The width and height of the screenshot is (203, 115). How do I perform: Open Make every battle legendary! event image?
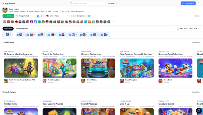tap(21, 68)
